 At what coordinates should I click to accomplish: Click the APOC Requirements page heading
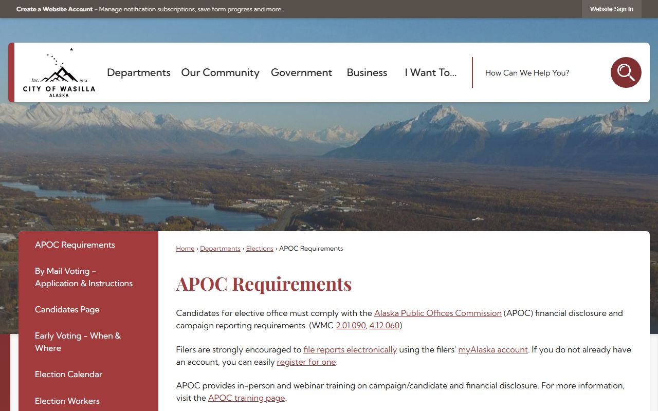(x=264, y=284)
